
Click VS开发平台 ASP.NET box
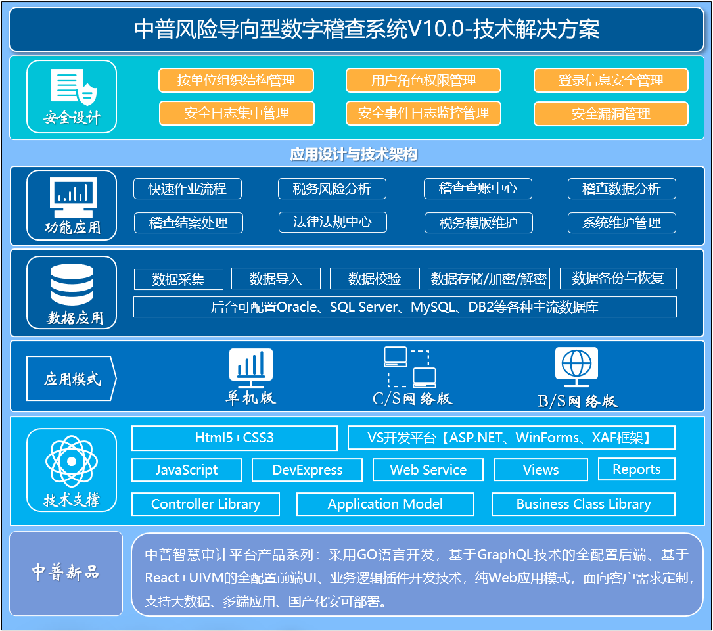(x=511, y=438)
